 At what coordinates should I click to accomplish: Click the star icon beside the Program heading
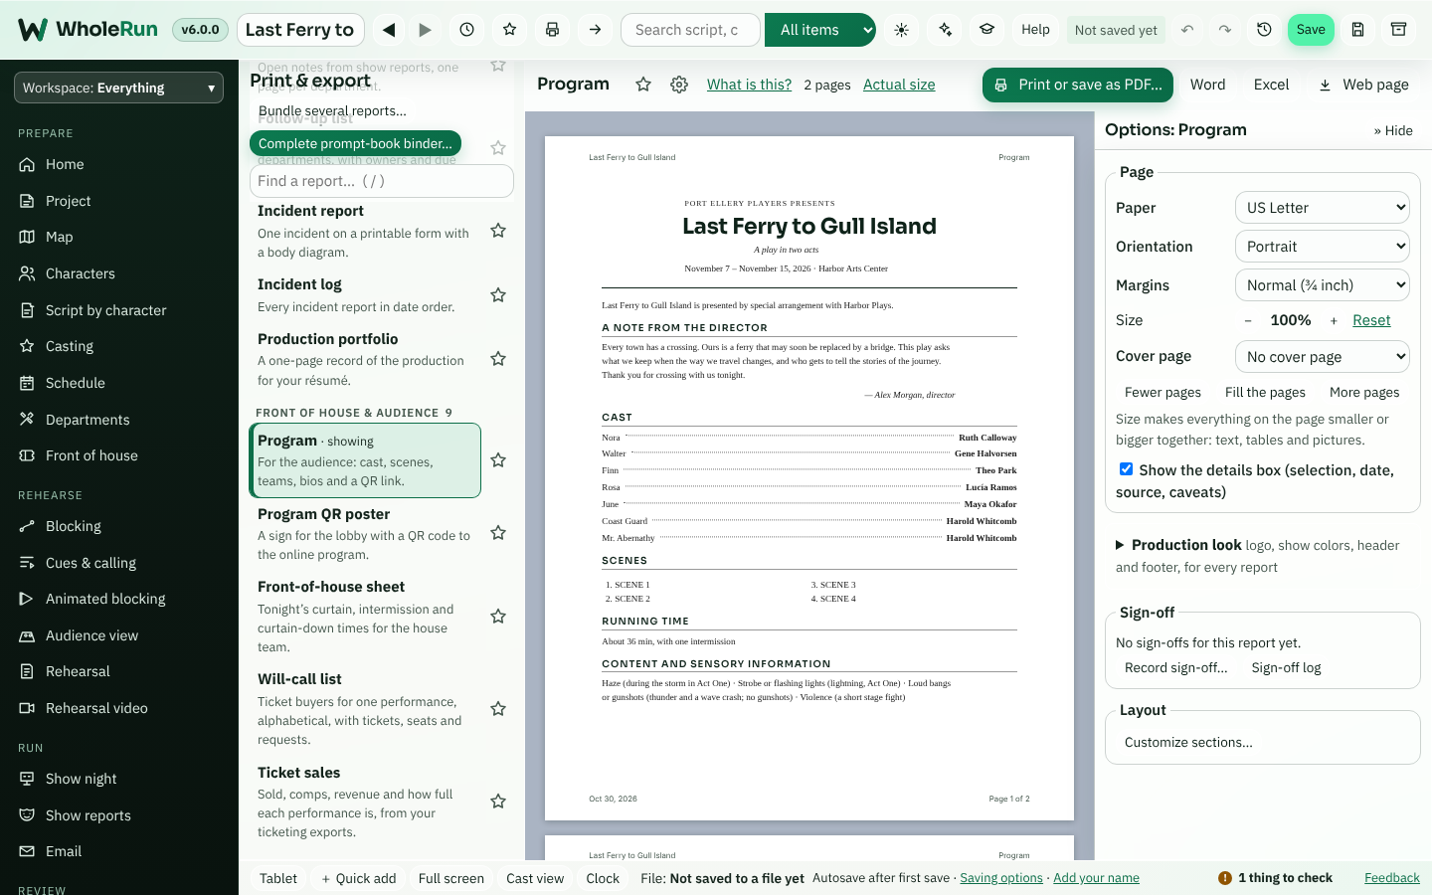[643, 85]
